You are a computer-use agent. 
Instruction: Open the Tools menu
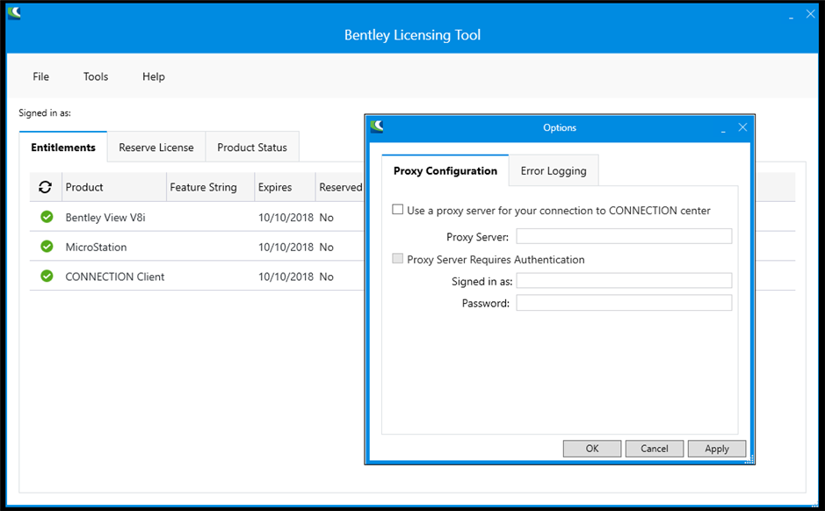click(x=96, y=76)
